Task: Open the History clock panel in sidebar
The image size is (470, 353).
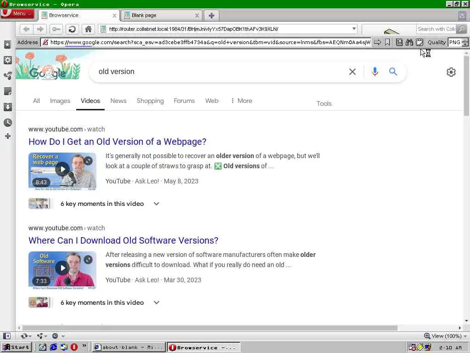Action: [7, 122]
